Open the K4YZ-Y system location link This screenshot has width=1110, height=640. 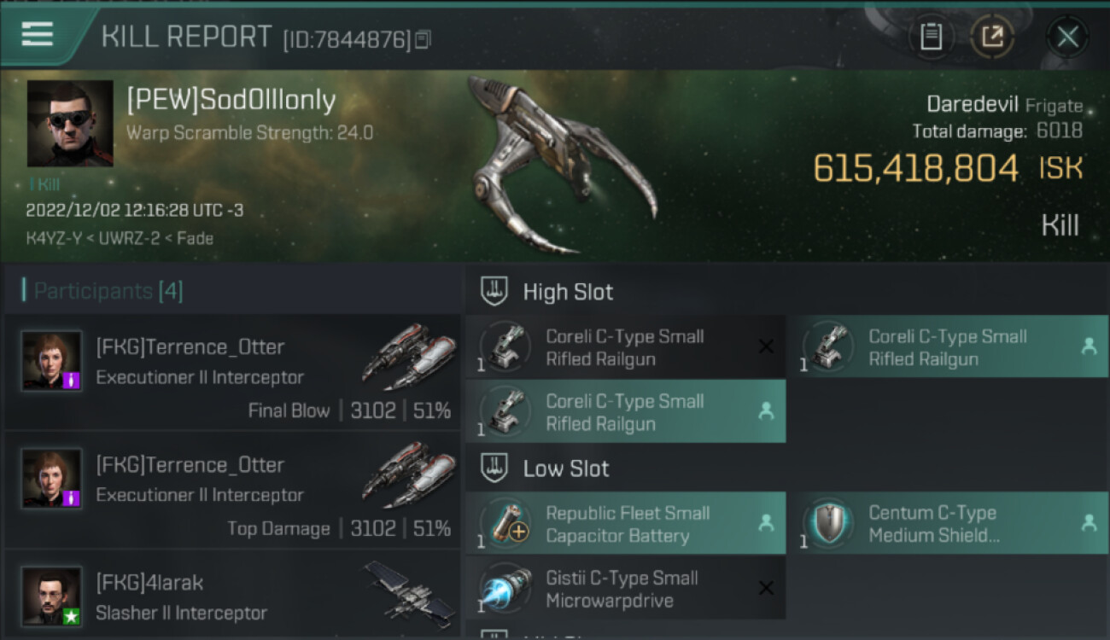point(51,239)
